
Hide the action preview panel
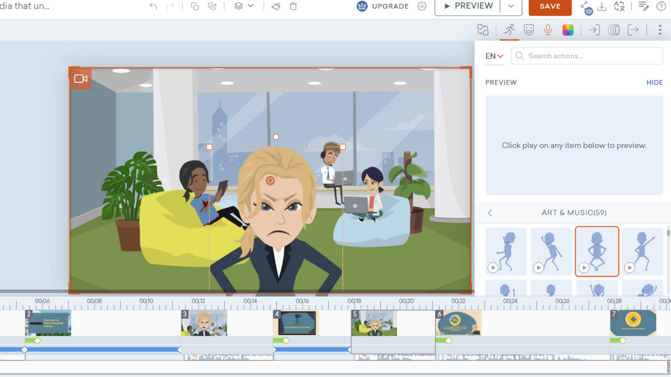pyautogui.click(x=654, y=82)
